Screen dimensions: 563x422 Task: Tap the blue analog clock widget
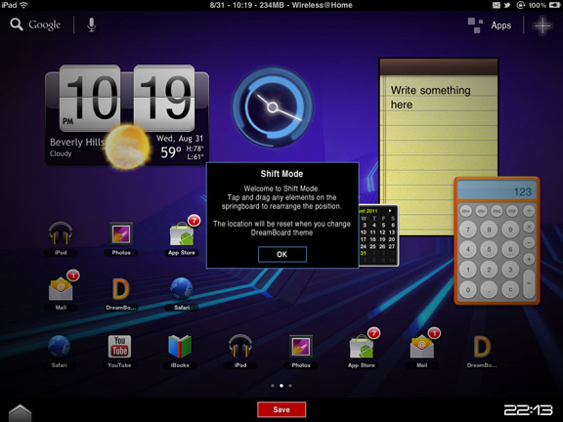(273, 106)
